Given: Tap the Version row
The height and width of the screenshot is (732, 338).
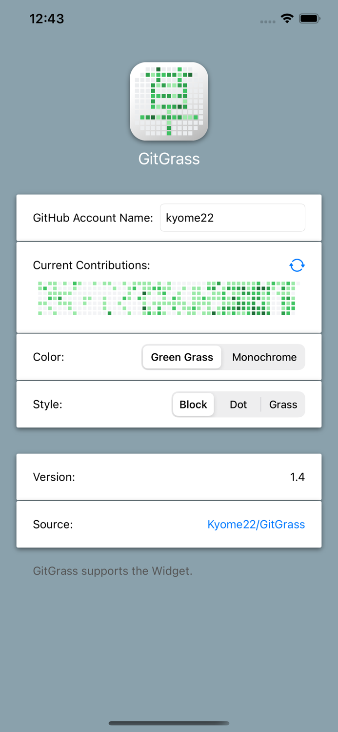Looking at the screenshot, I should tap(169, 477).
